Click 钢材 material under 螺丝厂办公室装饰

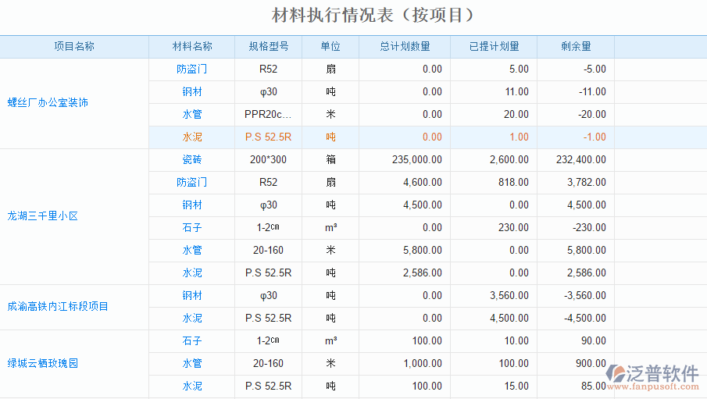click(x=191, y=92)
